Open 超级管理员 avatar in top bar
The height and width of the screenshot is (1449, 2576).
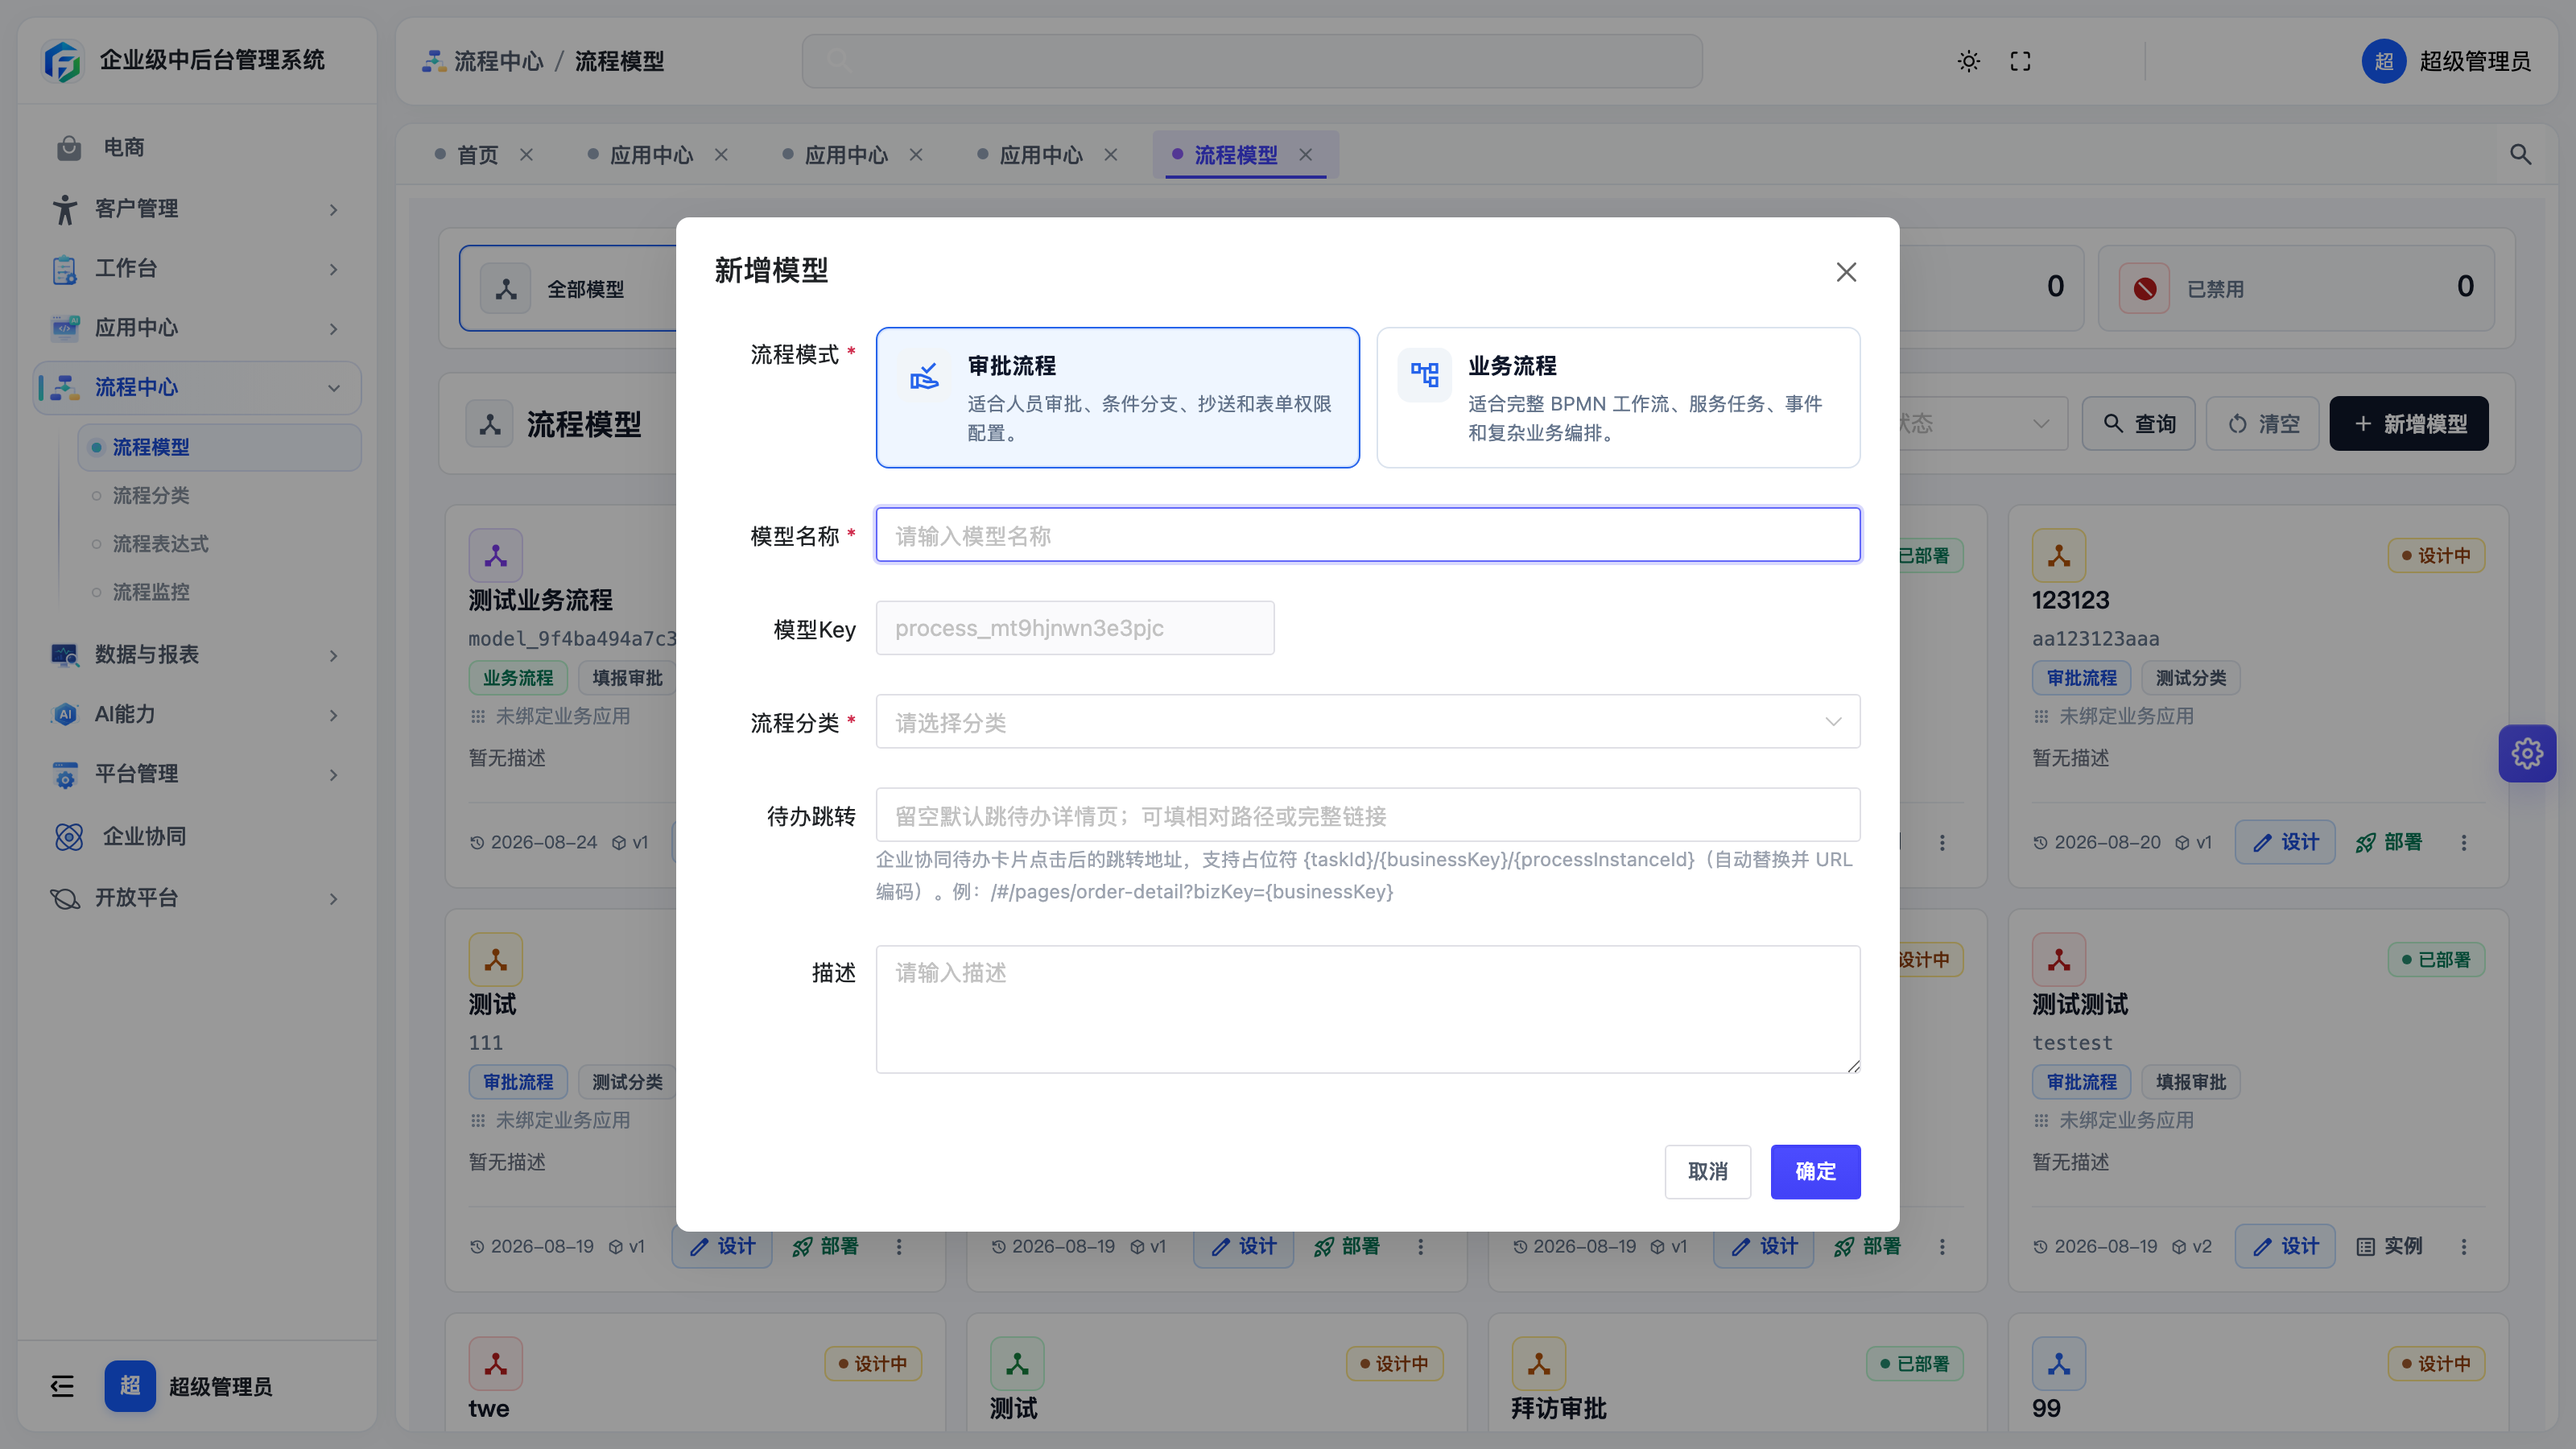(2383, 61)
